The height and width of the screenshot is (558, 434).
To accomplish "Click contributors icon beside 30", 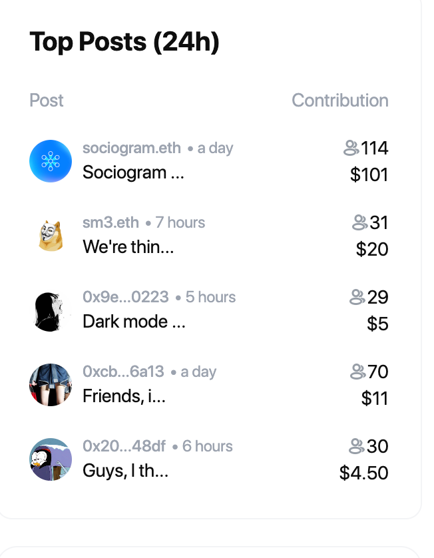I will click(356, 446).
